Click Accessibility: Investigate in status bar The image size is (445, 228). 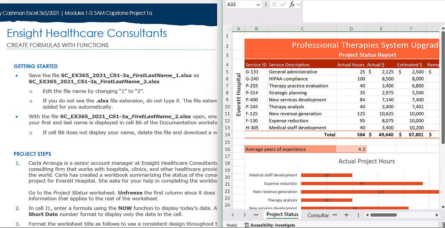click(273, 225)
